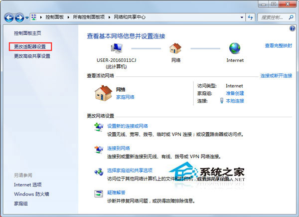This screenshot has height=217, width=299.
Task: Open Windows 防火墙 from See also
Action: click(x=32, y=194)
